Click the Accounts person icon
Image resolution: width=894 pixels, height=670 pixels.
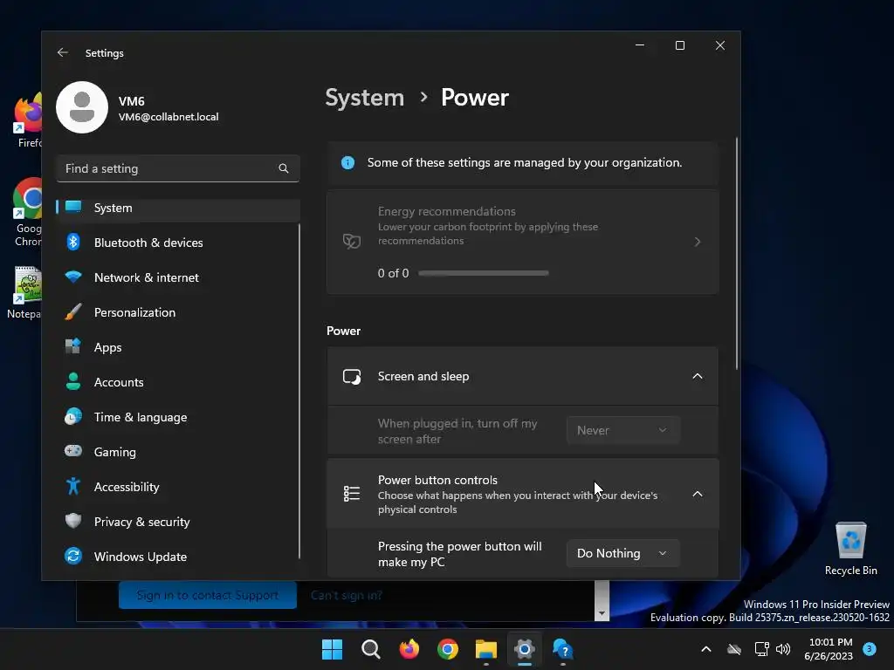click(73, 381)
